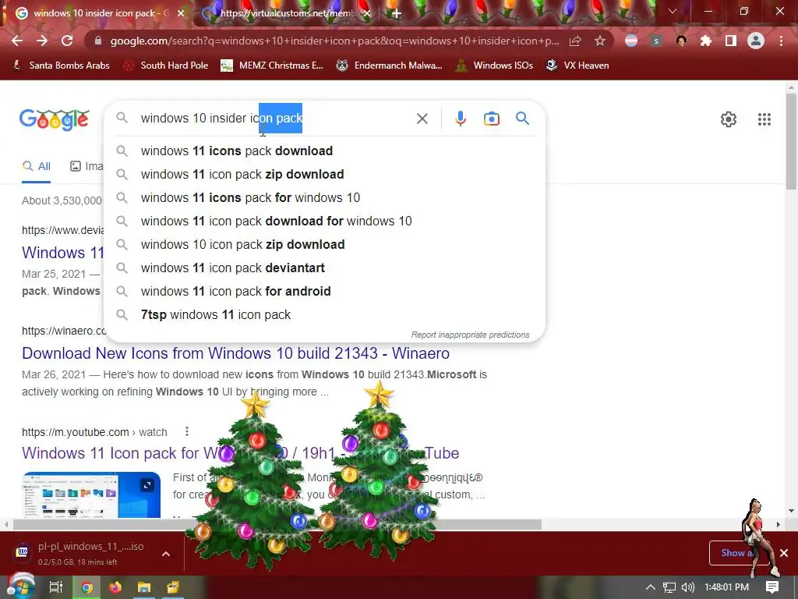Image resolution: width=798 pixels, height=599 pixels.
Task: Start a voice search with the microphone
Action: [x=460, y=119]
